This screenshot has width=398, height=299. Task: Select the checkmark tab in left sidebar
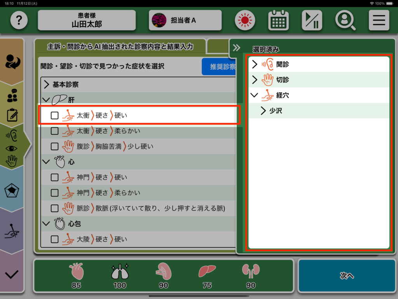[x=12, y=274]
